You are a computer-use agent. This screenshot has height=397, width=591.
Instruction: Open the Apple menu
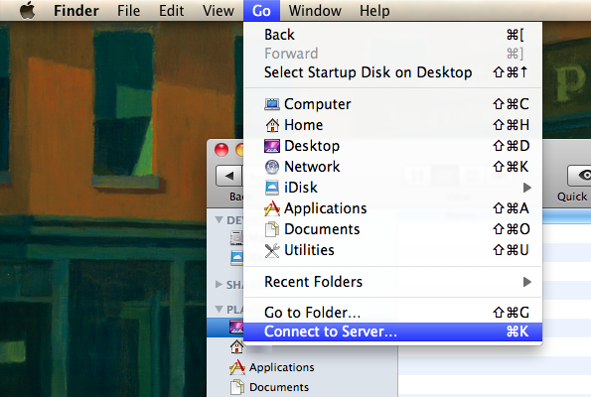coord(27,10)
